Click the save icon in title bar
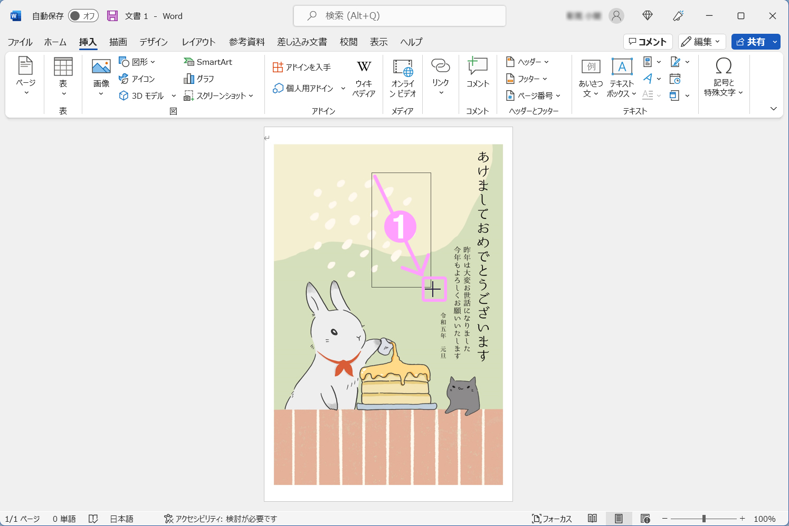The height and width of the screenshot is (526, 789). 112,16
